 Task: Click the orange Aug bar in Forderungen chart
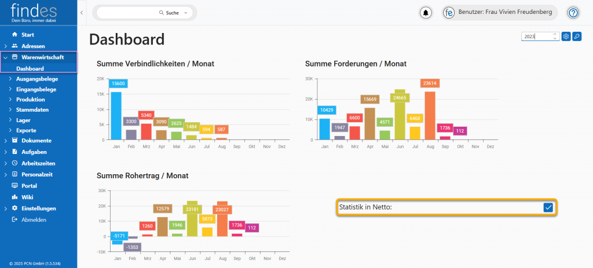click(x=430, y=116)
